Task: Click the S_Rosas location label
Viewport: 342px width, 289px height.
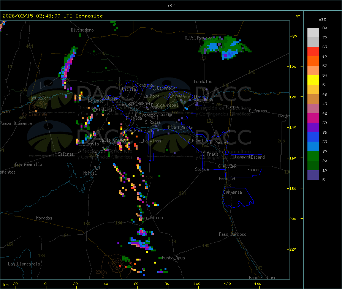Action: pyautogui.click(x=153, y=123)
